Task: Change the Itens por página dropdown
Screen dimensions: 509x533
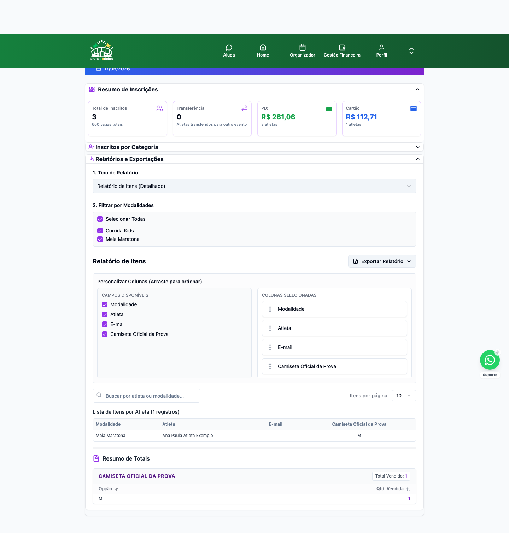Action: 404,396
